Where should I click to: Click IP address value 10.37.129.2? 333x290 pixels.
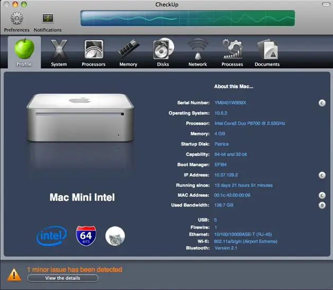226,175
